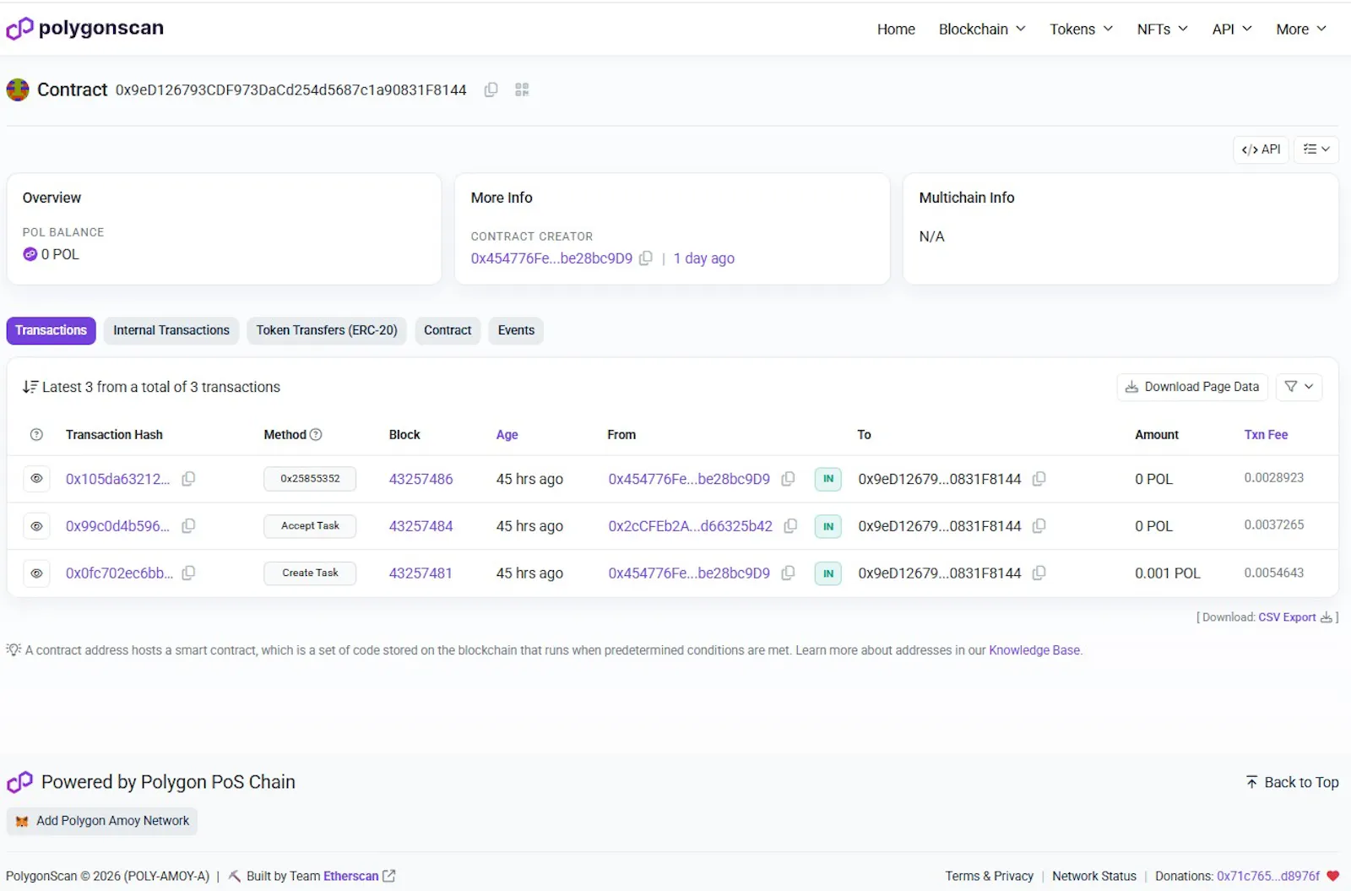Copy the To address in the 0x25855352 row
The width and height of the screenshot is (1351, 891).
click(1039, 479)
